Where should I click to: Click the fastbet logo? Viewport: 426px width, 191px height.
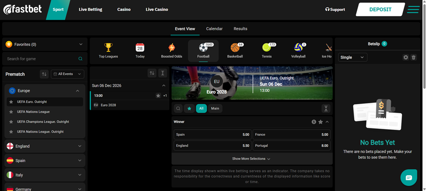click(22, 9)
